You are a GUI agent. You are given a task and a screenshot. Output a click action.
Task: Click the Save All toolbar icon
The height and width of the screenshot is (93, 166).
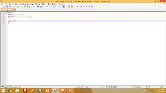10,6
